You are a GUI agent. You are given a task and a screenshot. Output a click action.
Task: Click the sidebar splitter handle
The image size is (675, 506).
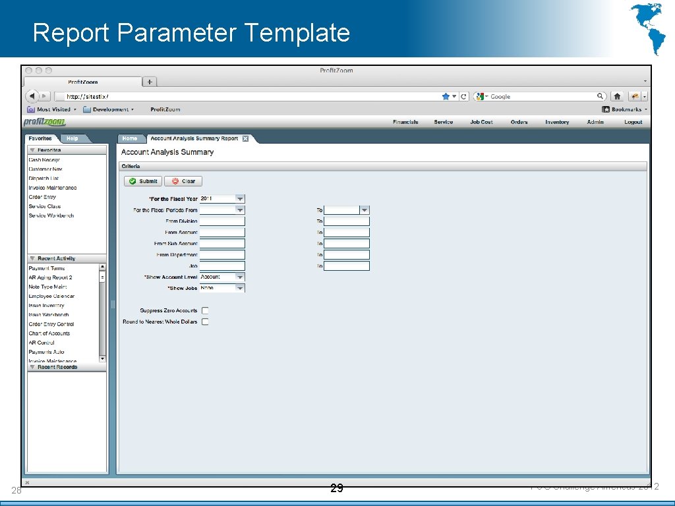(x=113, y=304)
